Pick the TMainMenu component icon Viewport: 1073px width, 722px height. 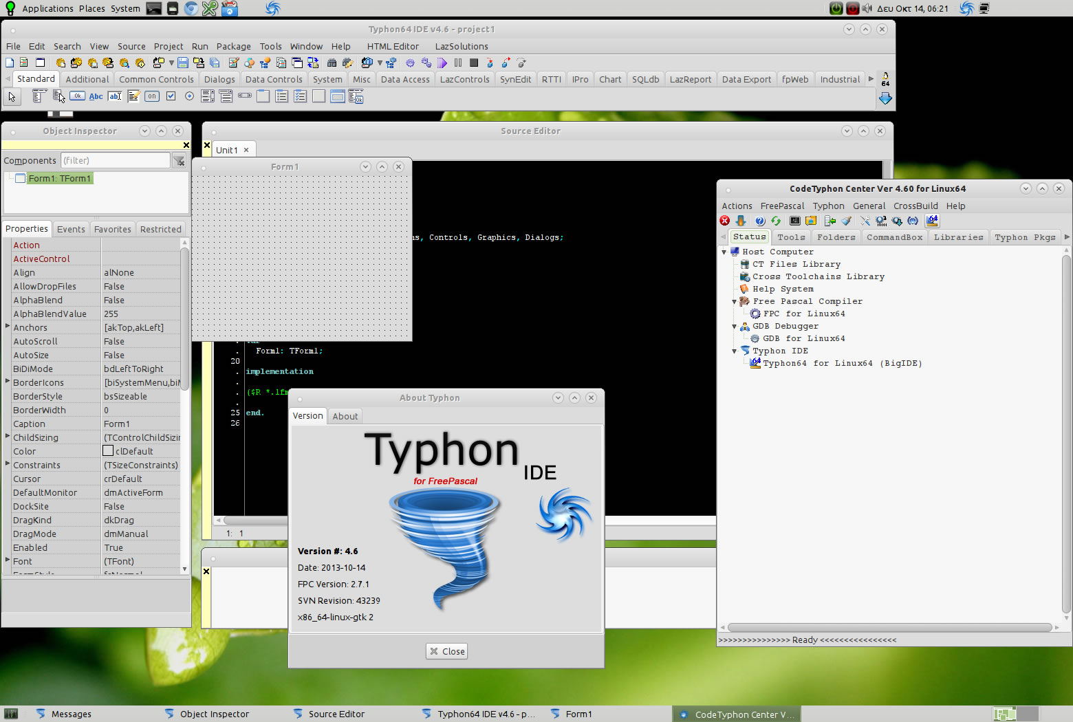pos(40,96)
